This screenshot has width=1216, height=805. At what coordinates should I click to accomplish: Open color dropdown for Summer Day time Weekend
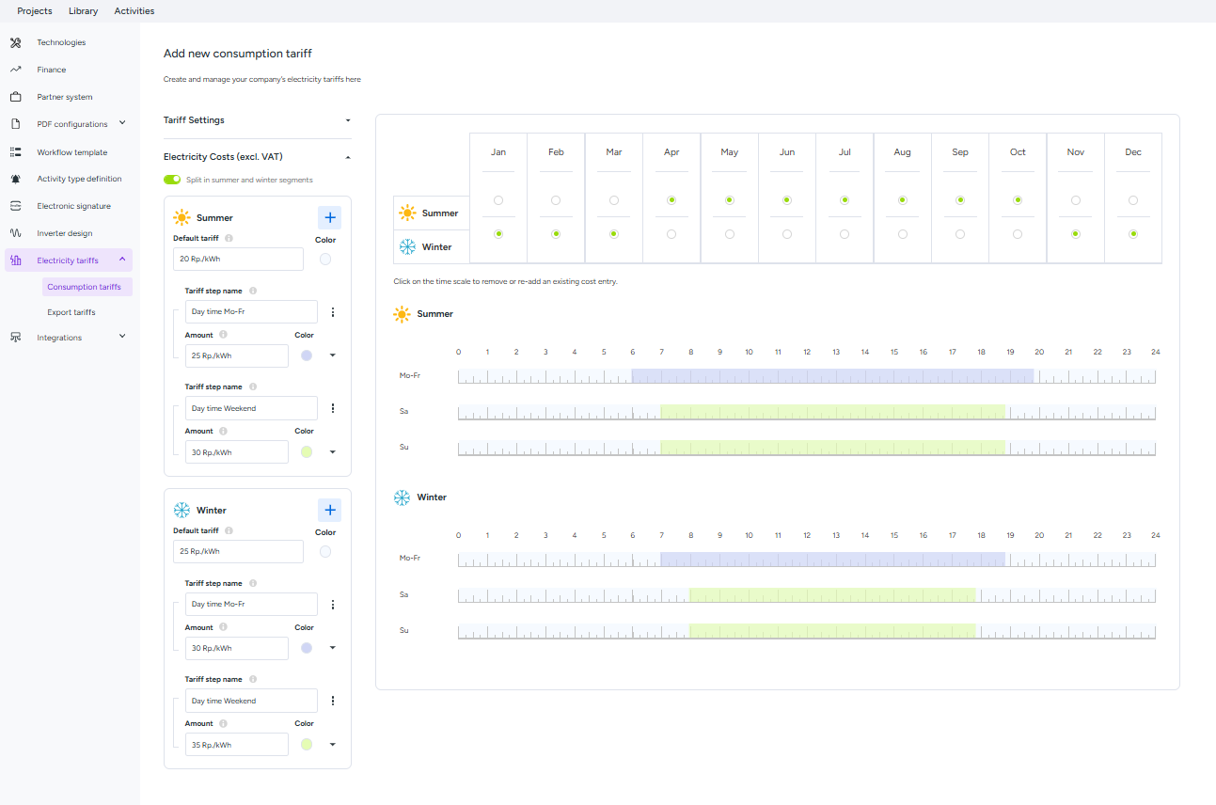tap(332, 452)
